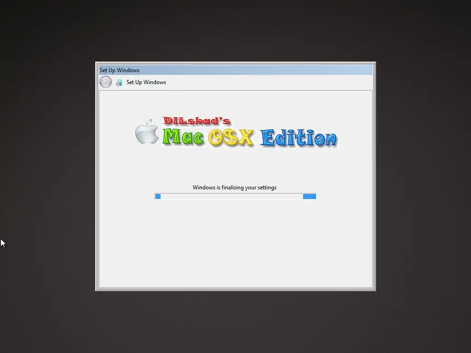Screen dimensions: 471x353
Task: Click the 'Set Up Windows' header label
Action: click(146, 82)
